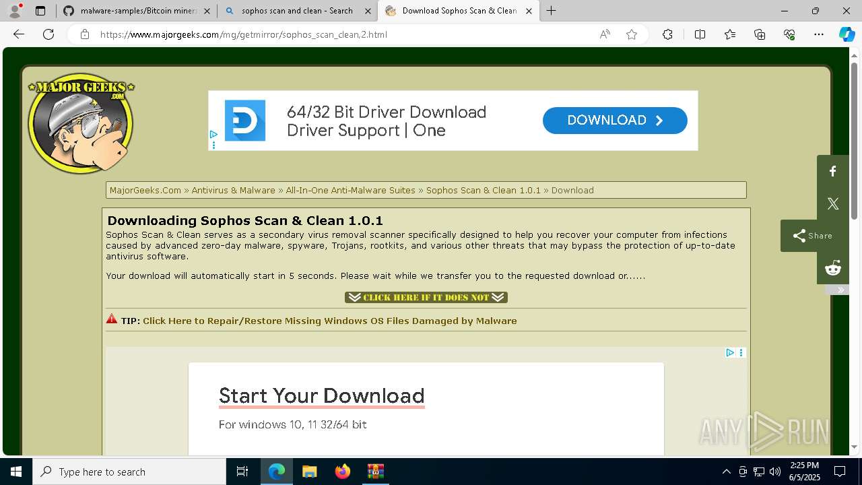Show hidden system tray icons
Image resolution: width=862 pixels, height=485 pixels.
pyautogui.click(x=726, y=472)
